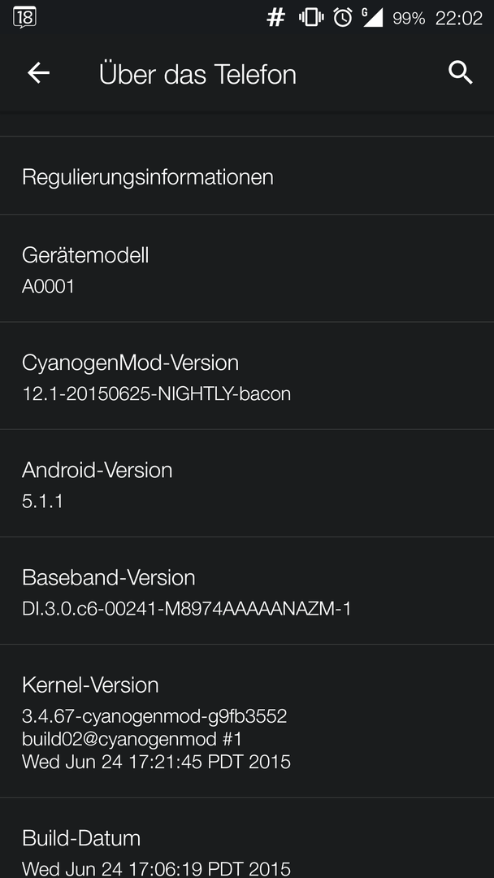This screenshot has width=494, height=878.
Task: Tap the calendar 18 notification icon
Action: tap(24, 18)
